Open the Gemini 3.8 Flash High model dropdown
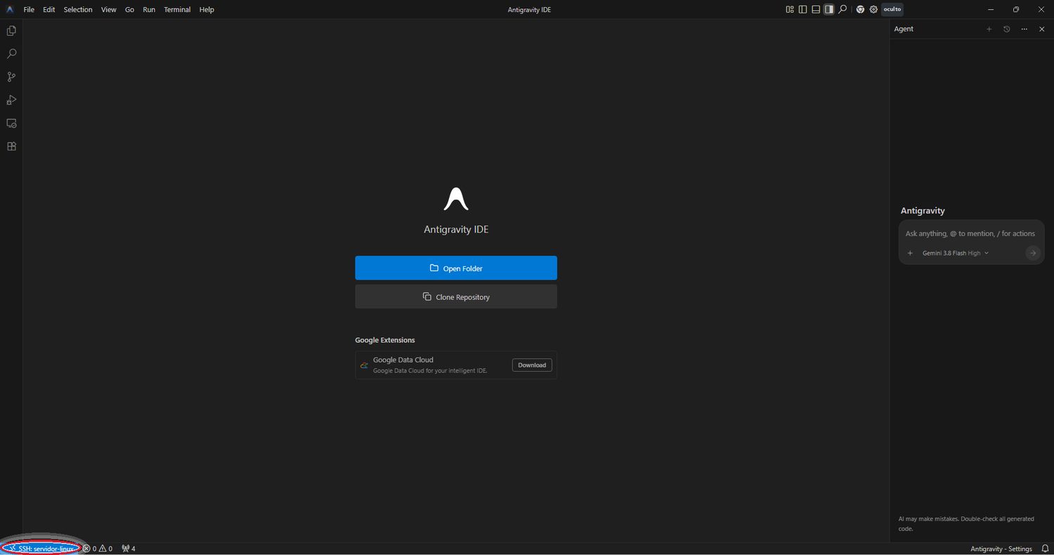 (956, 253)
